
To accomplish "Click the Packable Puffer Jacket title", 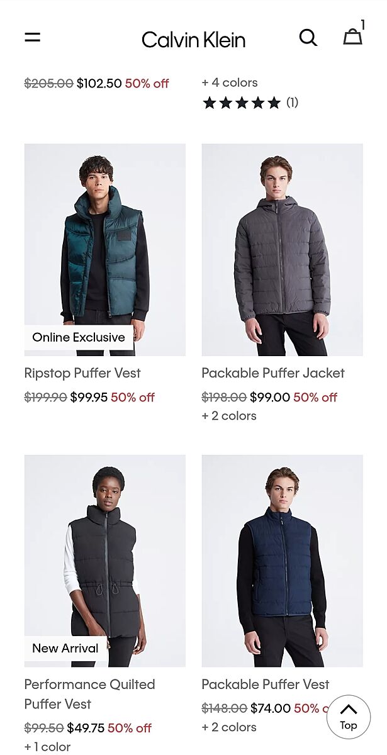I will [273, 373].
